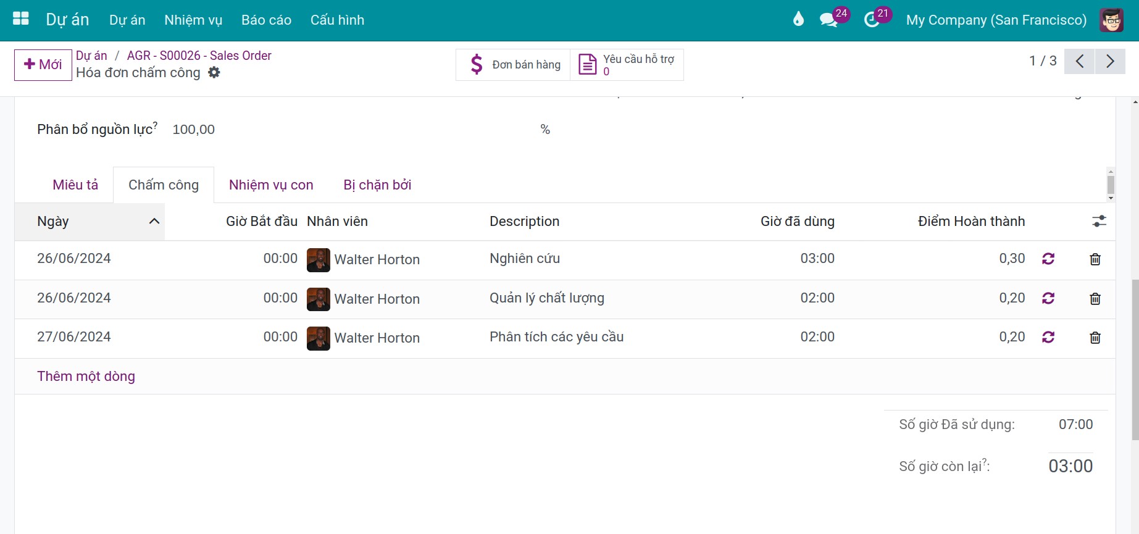
Task: Click Thêm một dòng link
Action: pos(86,377)
